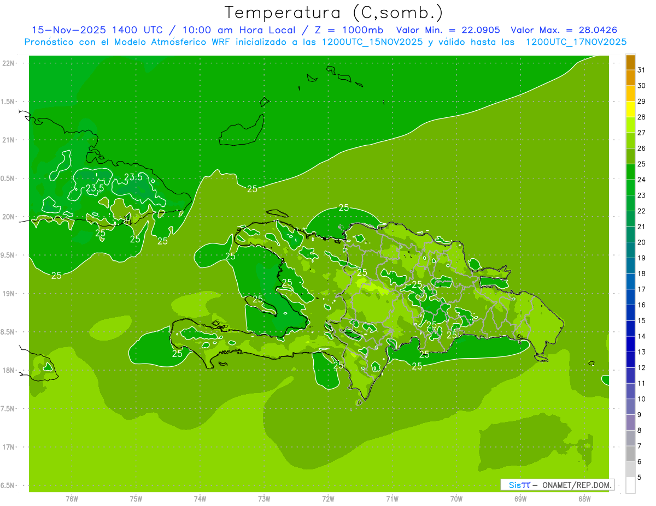
Task: Pick the purple swatch between 9 and 10
Action: pos(630,407)
